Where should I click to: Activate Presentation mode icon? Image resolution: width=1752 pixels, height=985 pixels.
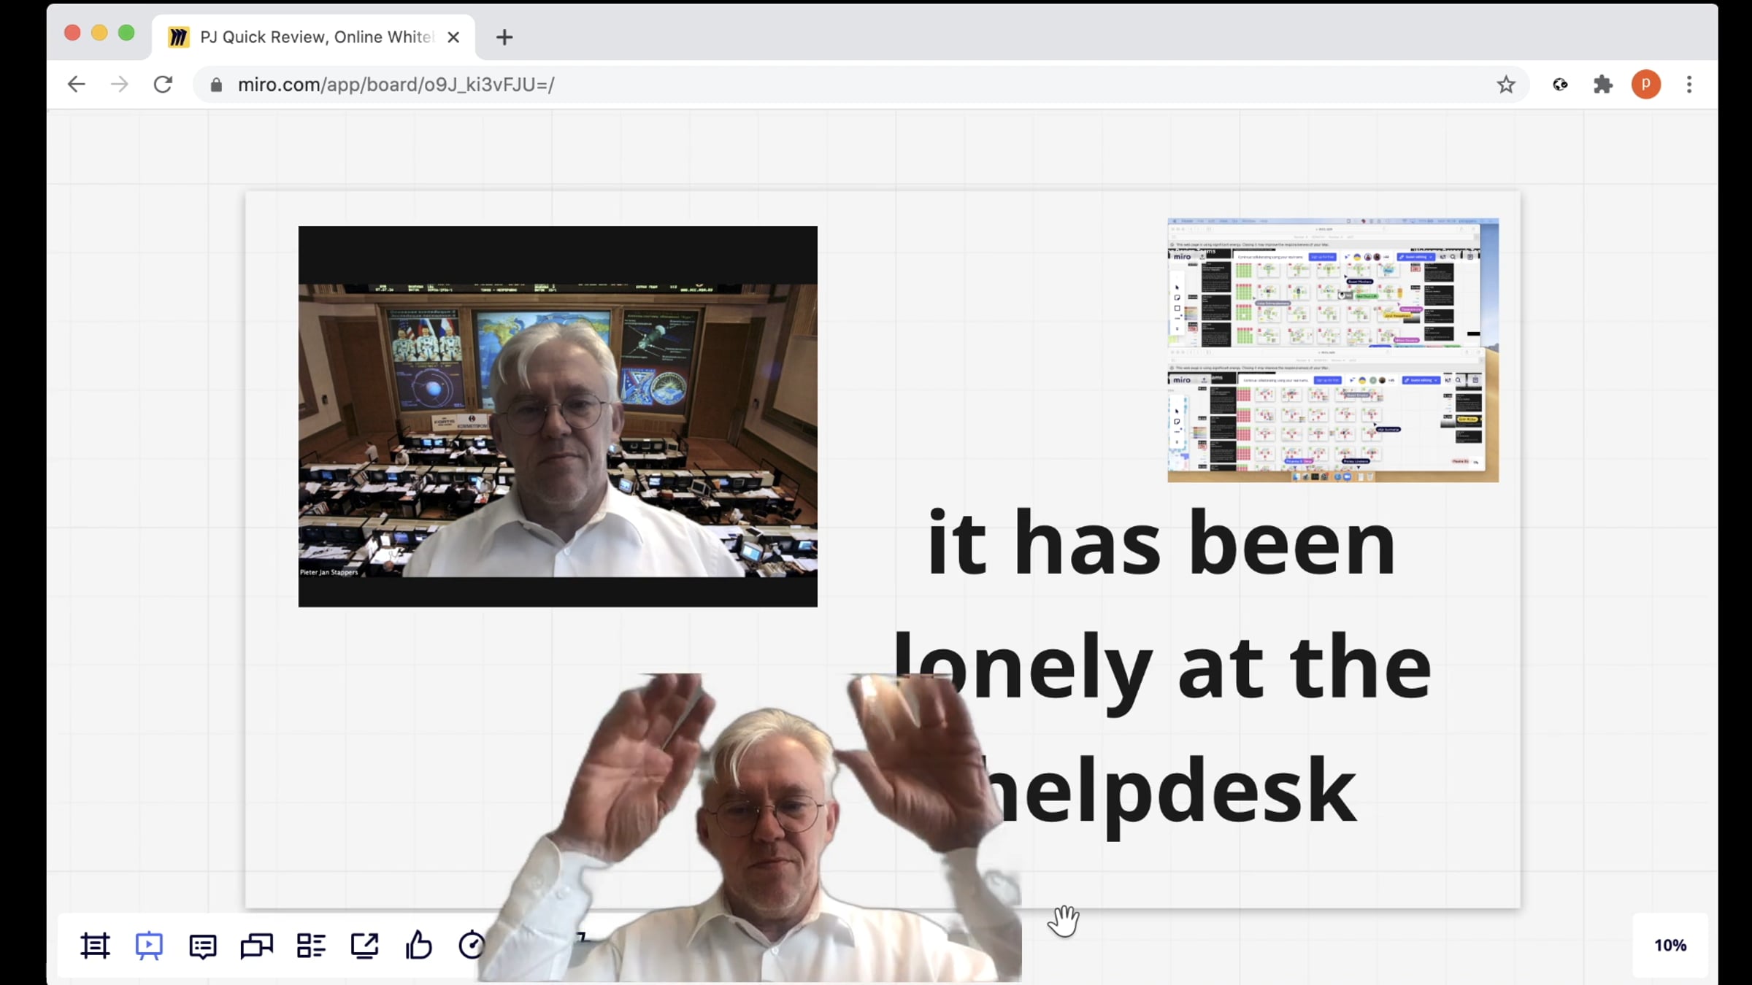click(149, 946)
